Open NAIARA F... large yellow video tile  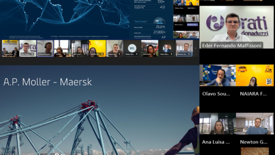pyautogui.click(x=255, y=75)
